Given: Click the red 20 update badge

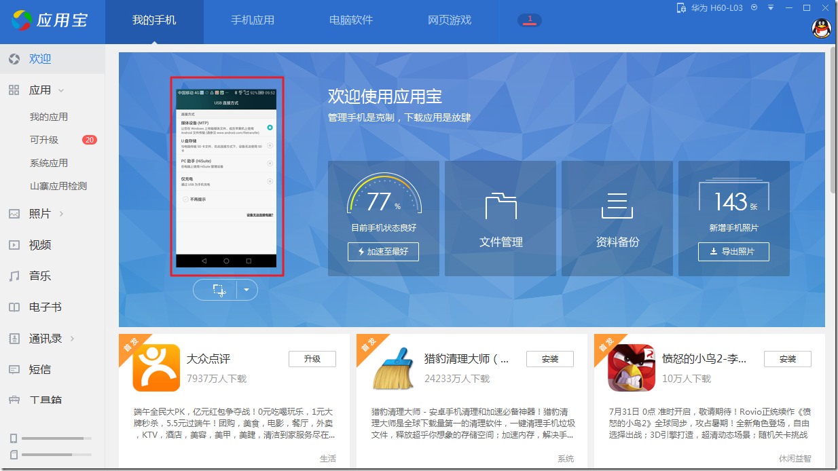Looking at the screenshot, I should (90, 140).
